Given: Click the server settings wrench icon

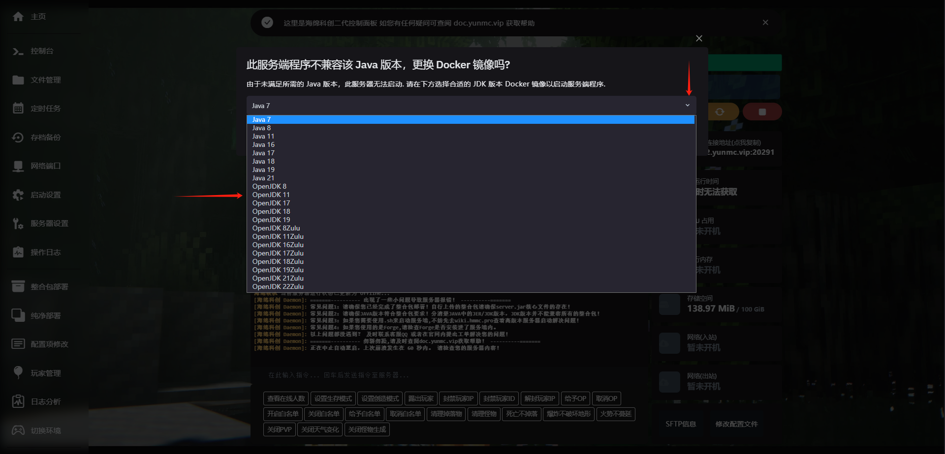Looking at the screenshot, I should click(18, 224).
